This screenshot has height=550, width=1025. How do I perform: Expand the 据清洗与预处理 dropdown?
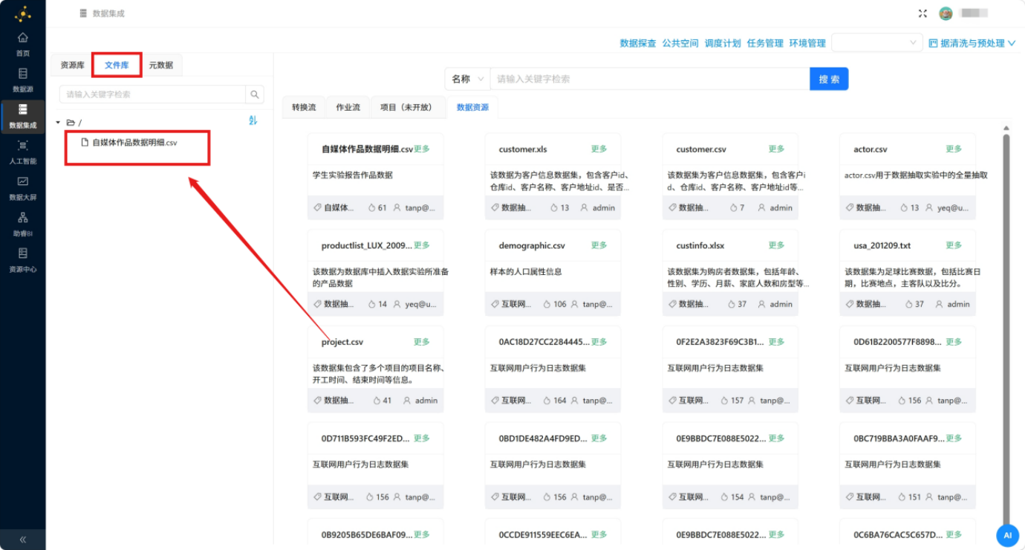click(x=972, y=43)
